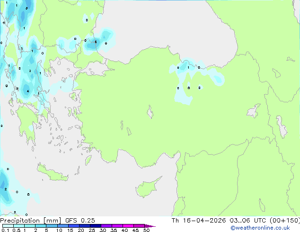
Task: Click the island of Crete on map
Action: pos(53,173)
